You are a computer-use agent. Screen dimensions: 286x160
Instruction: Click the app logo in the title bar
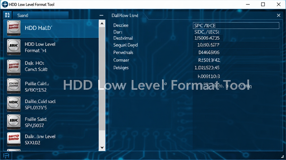coord(5,4)
